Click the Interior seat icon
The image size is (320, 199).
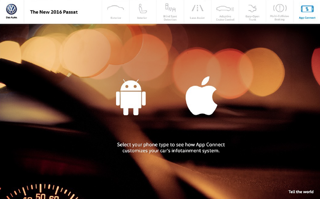point(142,8)
